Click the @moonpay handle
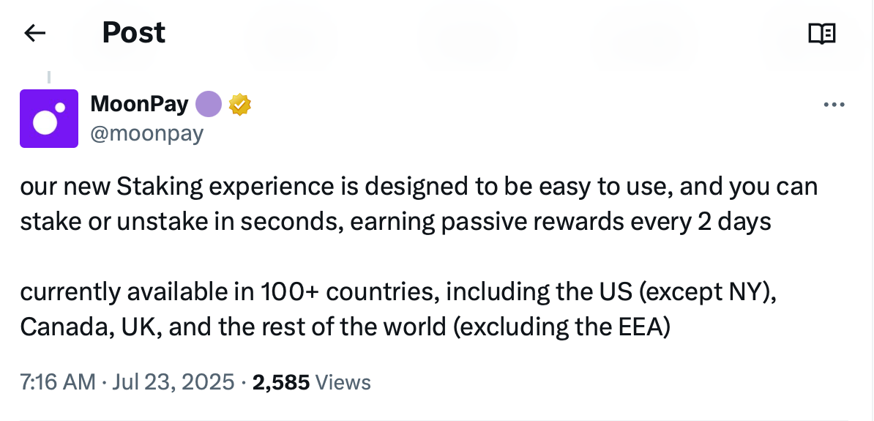Image resolution: width=874 pixels, height=421 pixels. [146, 133]
